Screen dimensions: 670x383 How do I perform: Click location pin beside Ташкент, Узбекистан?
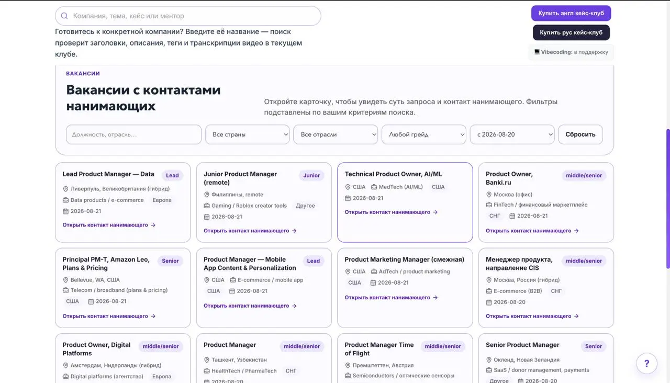tap(207, 360)
